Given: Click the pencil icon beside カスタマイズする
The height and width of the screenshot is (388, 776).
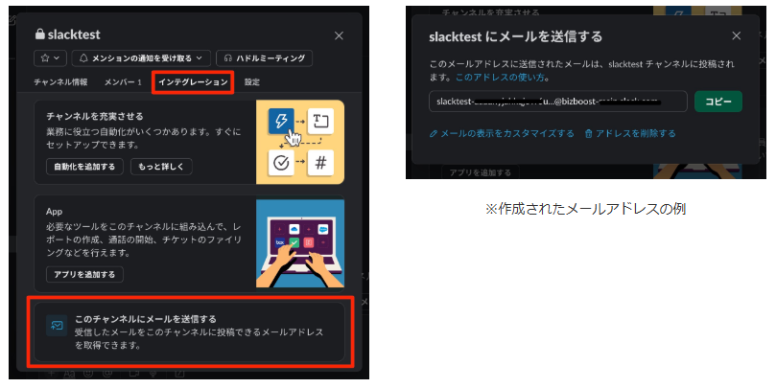Looking at the screenshot, I should [x=434, y=133].
